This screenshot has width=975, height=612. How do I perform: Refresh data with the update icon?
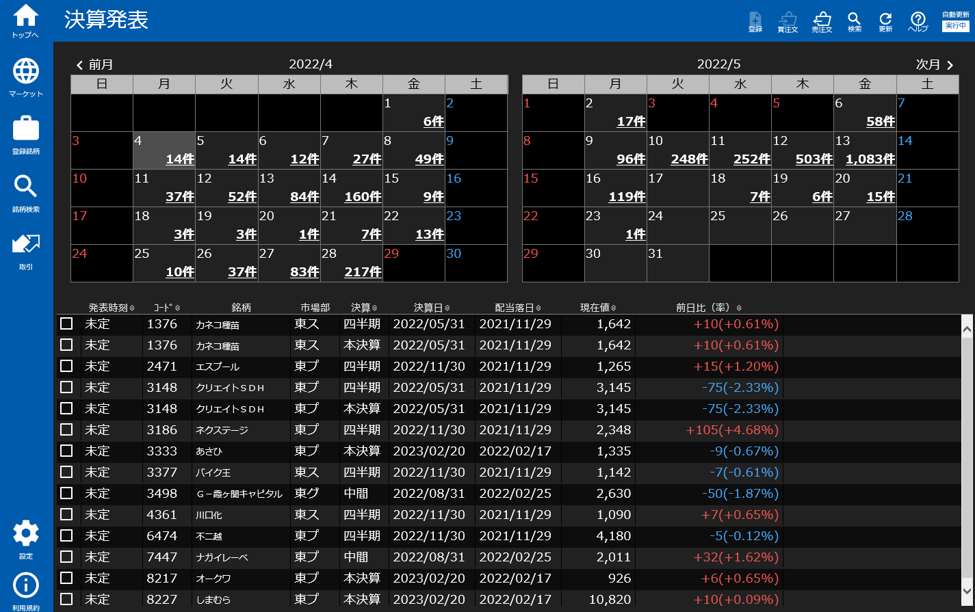(885, 22)
